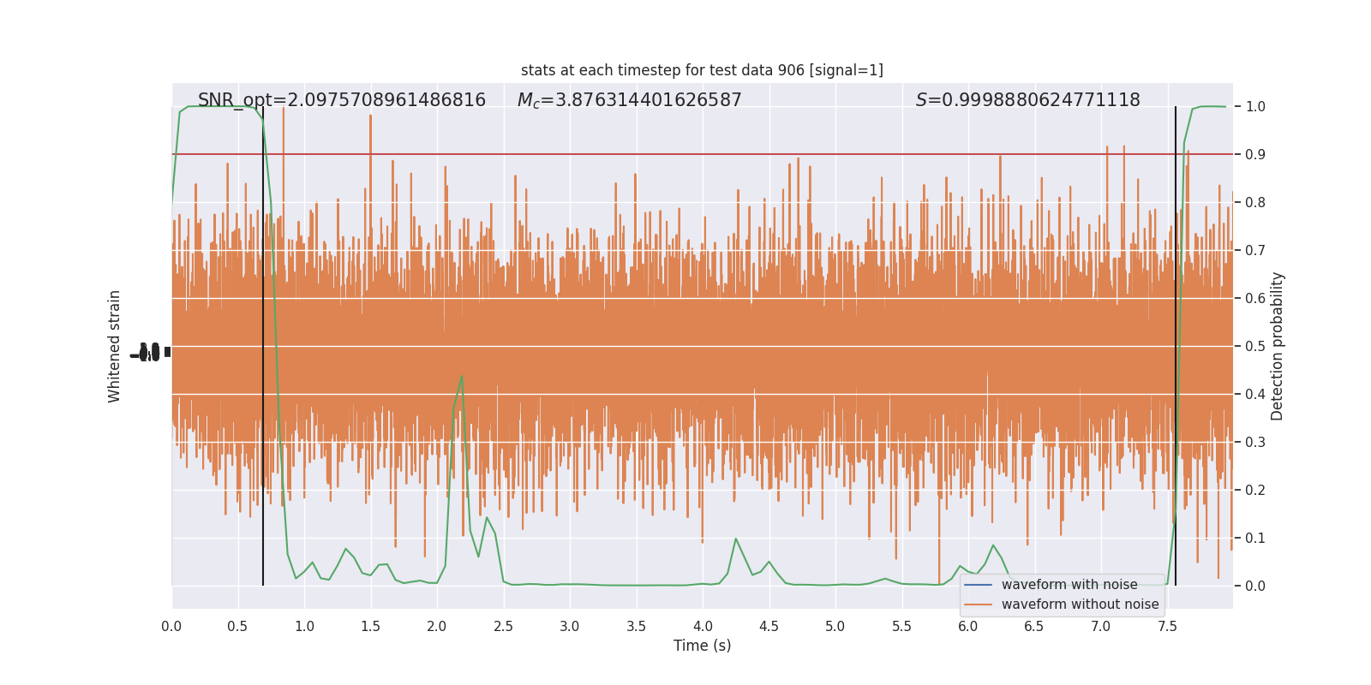Select the 0.1 tick on the Detection probability axis

tap(1255, 539)
